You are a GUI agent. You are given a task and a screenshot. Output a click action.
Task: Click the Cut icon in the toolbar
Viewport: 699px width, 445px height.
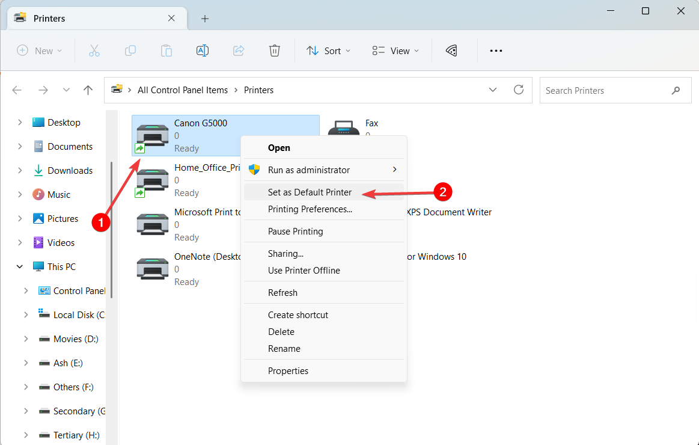94,51
